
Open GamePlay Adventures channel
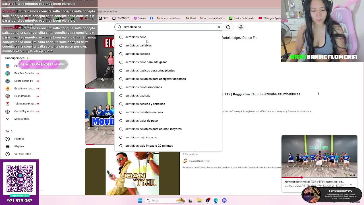[x=23, y=111]
